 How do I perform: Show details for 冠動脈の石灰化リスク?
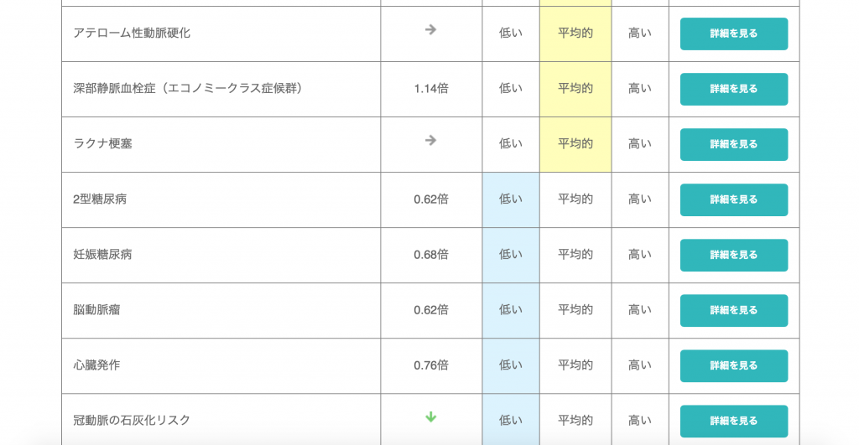pos(733,421)
